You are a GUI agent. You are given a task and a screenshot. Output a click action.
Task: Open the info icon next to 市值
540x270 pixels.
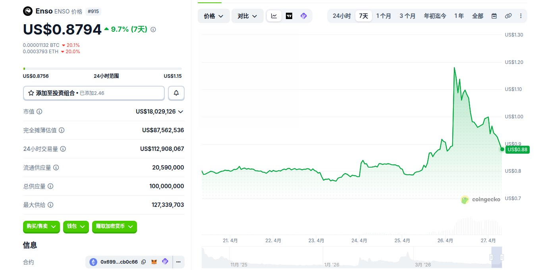click(39, 112)
